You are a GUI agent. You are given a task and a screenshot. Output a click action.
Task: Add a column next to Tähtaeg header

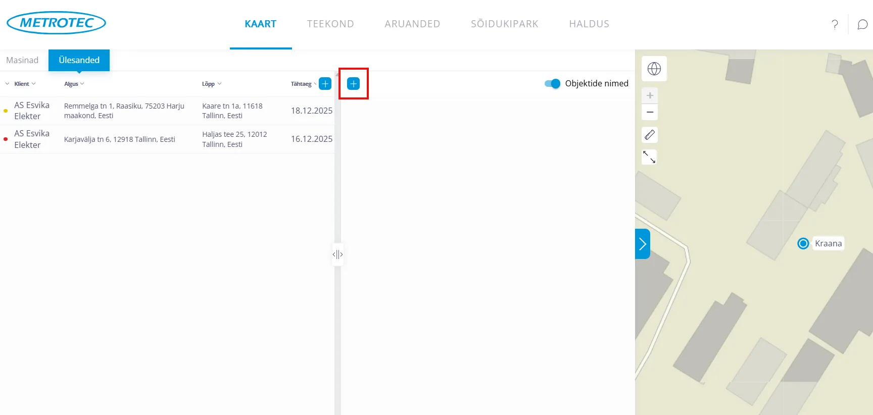click(325, 84)
